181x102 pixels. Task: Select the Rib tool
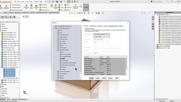click(61, 5)
